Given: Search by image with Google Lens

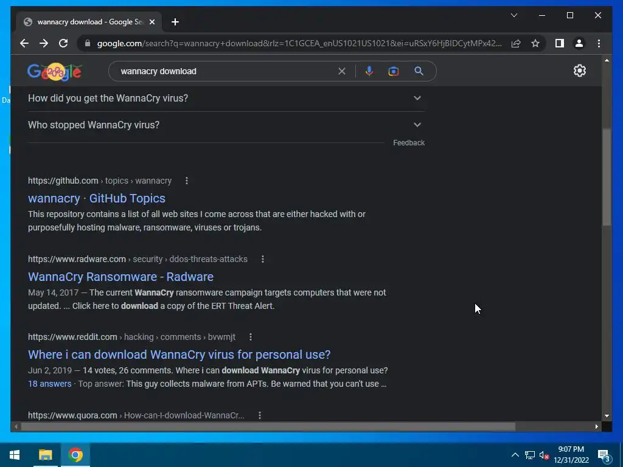Looking at the screenshot, I should click(394, 71).
